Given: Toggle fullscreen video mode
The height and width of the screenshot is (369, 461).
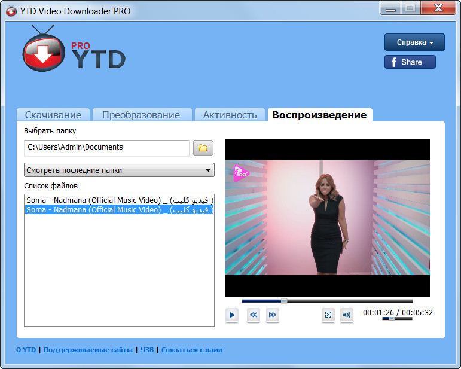Looking at the screenshot, I should pyautogui.click(x=328, y=315).
